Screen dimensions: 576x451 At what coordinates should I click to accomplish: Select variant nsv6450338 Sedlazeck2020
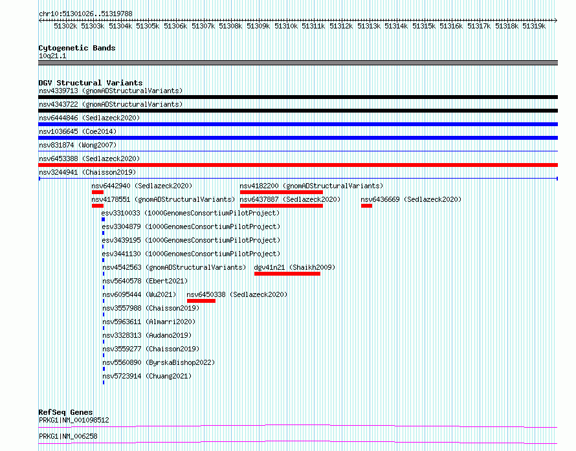click(x=237, y=294)
